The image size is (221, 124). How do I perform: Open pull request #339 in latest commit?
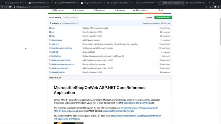(72, 23)
